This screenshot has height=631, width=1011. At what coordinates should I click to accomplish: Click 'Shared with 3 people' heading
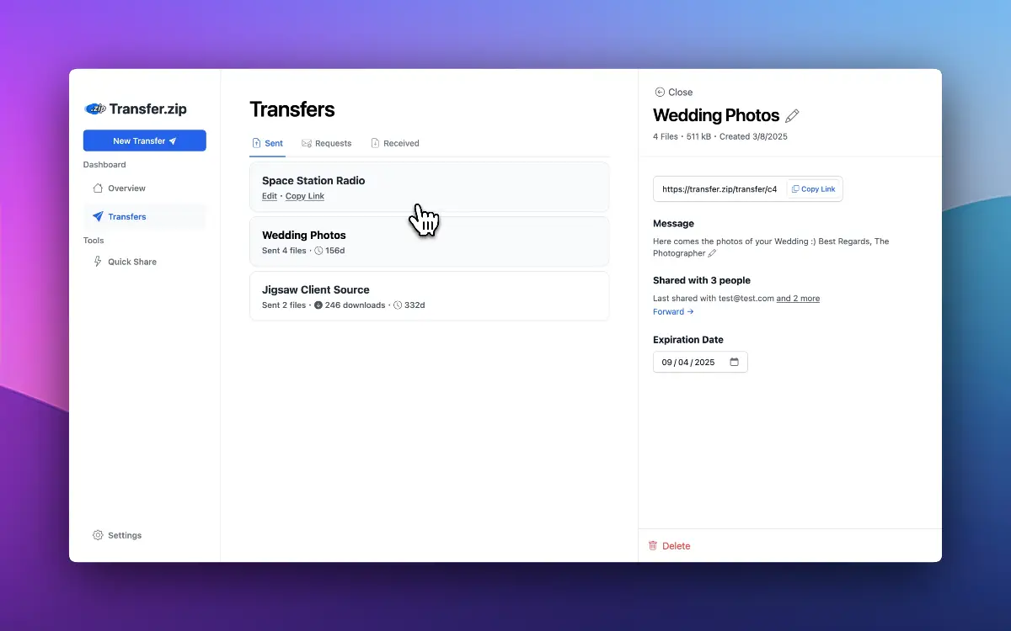pyautogui.click(x=702, y=280)
